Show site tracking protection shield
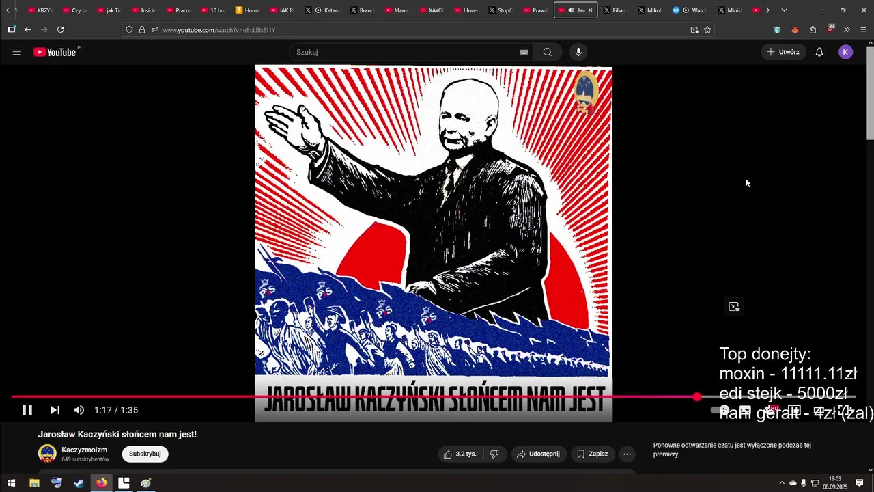The image size is (874, 492). pyautogui.click(x=129, y=30)
